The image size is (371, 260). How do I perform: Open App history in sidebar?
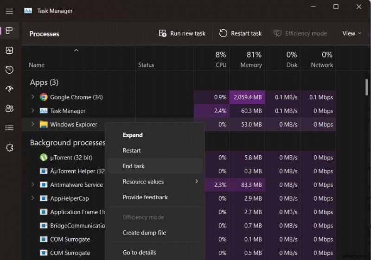pos(9,70)
